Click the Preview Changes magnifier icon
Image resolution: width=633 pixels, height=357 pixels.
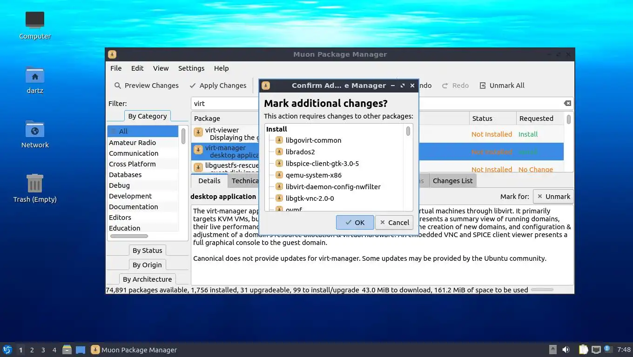[x=118, y=86]
